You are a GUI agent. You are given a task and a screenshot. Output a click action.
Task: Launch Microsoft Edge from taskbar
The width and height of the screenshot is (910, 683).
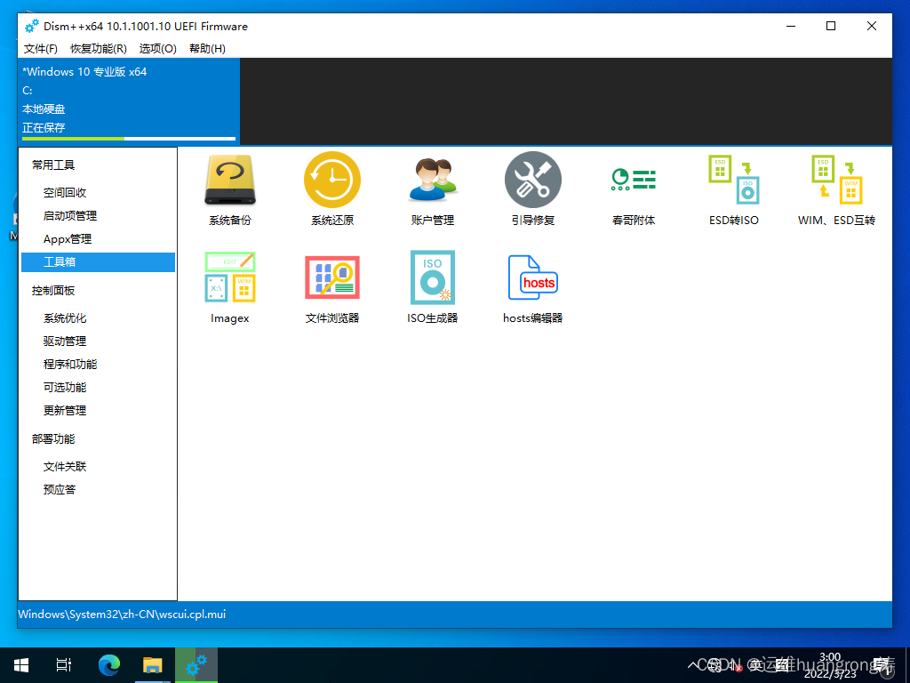[x=109, y=665]
